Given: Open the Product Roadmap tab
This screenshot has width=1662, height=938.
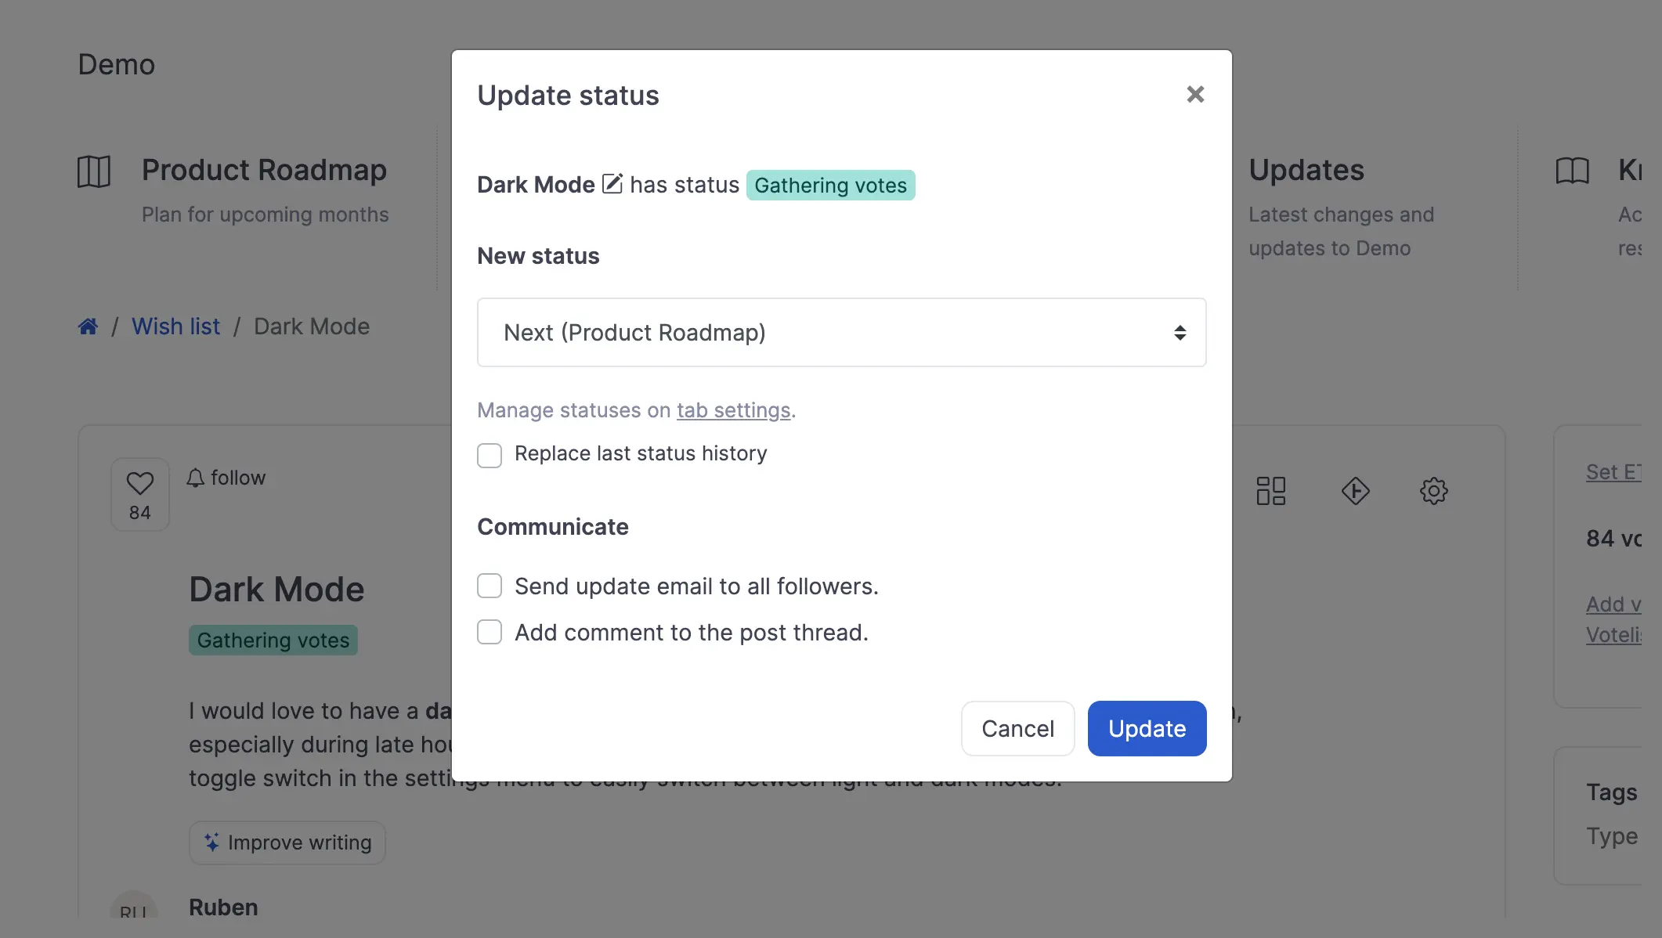Looking at the screenshot, I should coord(264,171).
